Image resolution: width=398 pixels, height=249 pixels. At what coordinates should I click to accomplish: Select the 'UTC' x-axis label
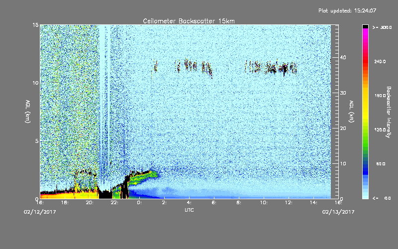[189, 210]
